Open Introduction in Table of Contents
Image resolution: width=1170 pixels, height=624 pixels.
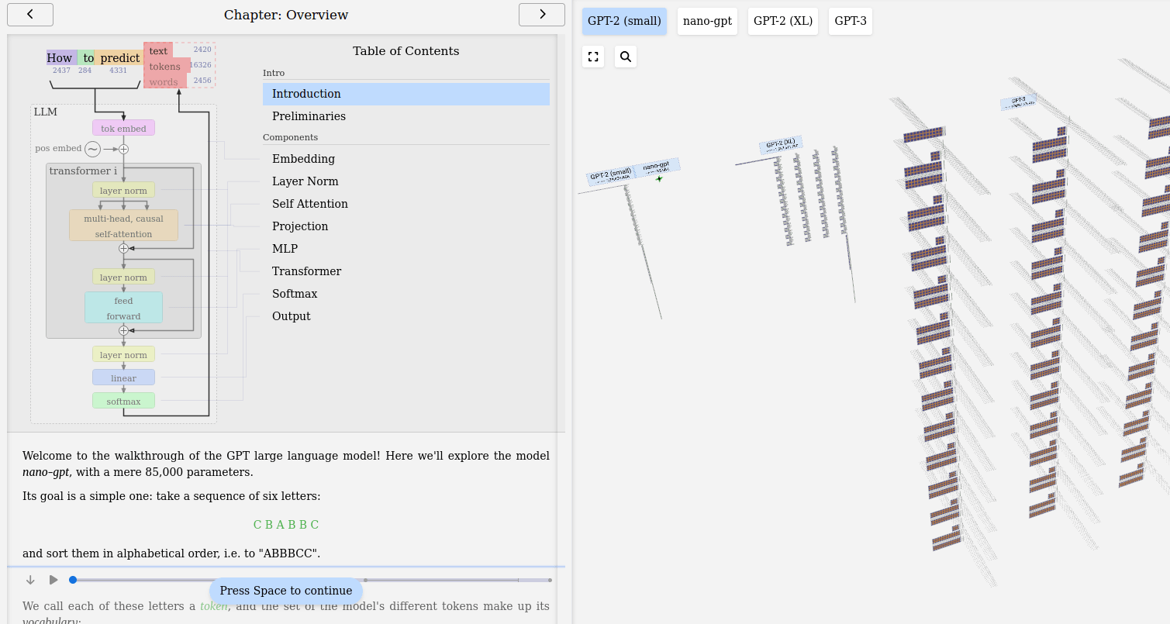pyautogui.click(x=406, y=94)
